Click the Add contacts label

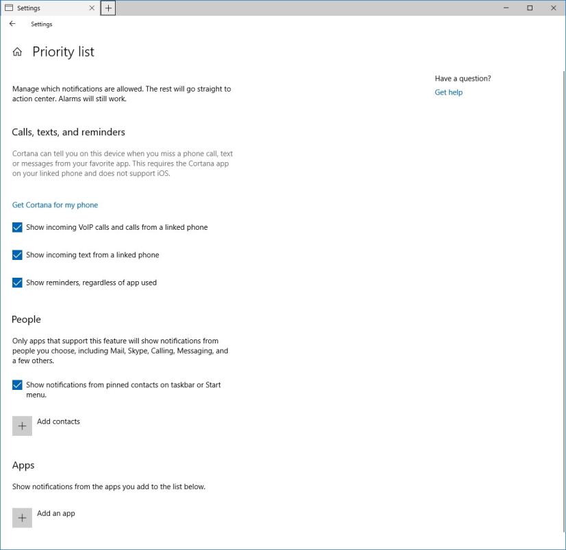[58, 421]
